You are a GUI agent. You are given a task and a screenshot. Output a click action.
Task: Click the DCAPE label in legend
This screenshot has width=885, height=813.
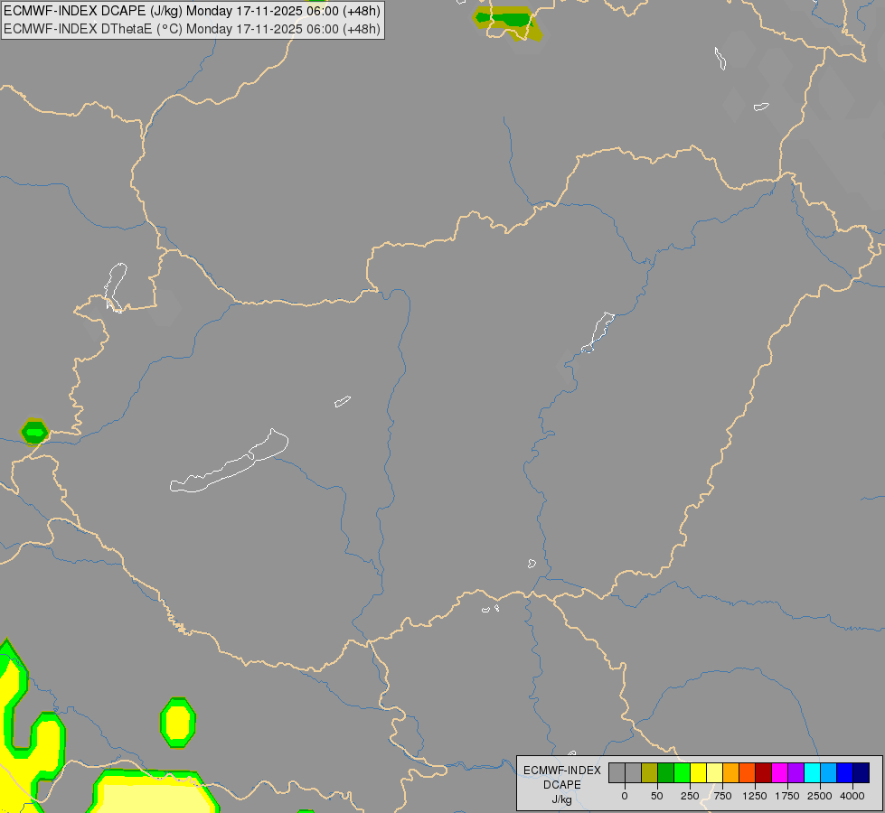[562, 785]
